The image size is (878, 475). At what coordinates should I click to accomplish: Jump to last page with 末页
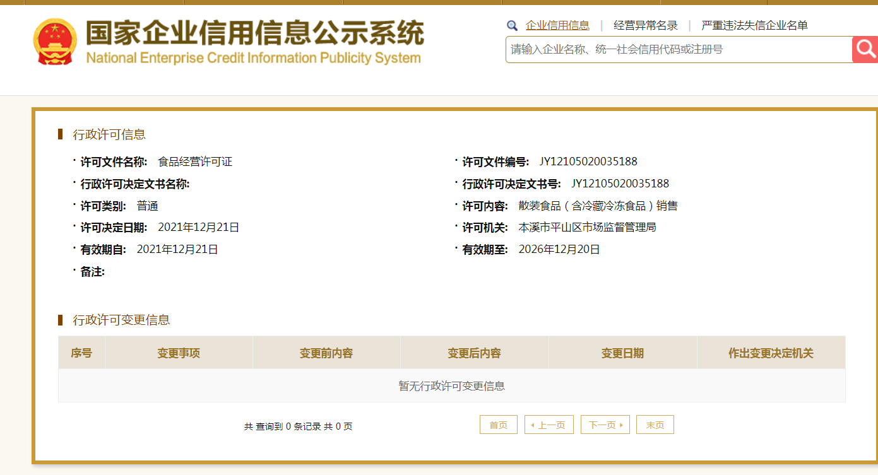tap(655, 425)
